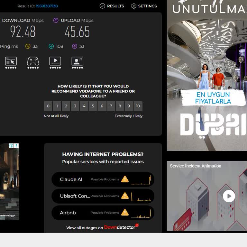Click the 92.48 download speed value

click(23, 32)
